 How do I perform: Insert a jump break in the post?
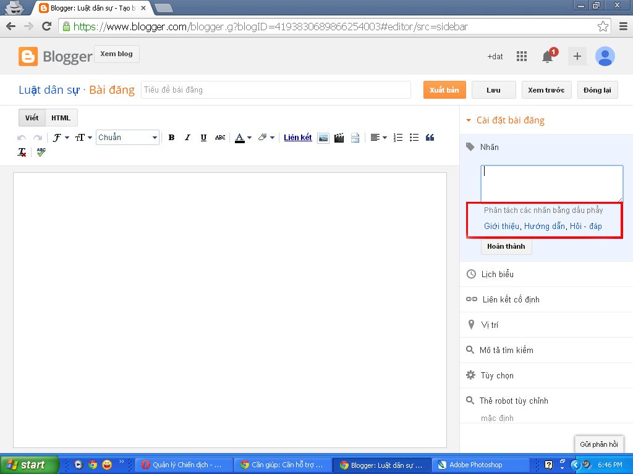(355, 138)
